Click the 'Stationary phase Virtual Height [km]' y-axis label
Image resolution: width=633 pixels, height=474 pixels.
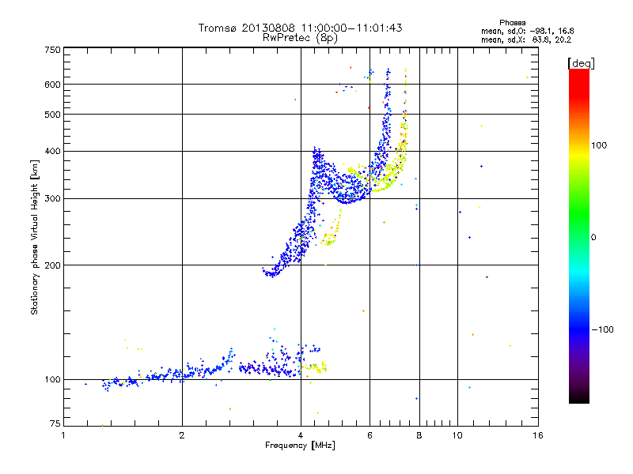click(x=35, y=237)
